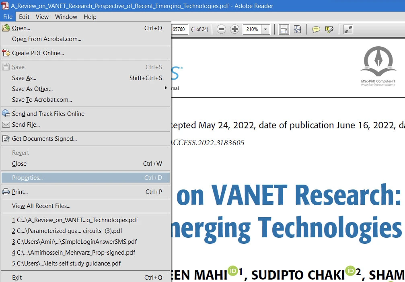Open the Edit menu

[24, 17]
